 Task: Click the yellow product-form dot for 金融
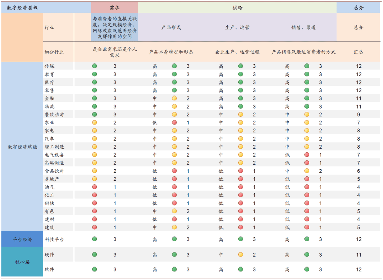[x=174, y=98]
